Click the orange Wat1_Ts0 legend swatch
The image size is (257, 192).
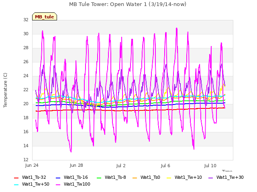[x=135, y=178]
